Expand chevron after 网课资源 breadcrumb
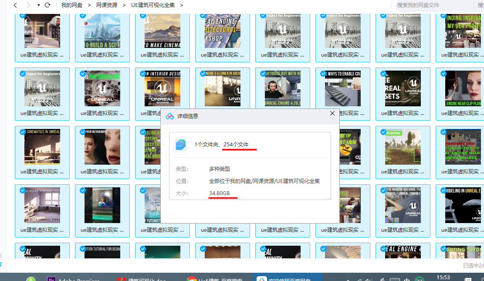The height and width of the screenshot is (281, 484). coord(124,5)
